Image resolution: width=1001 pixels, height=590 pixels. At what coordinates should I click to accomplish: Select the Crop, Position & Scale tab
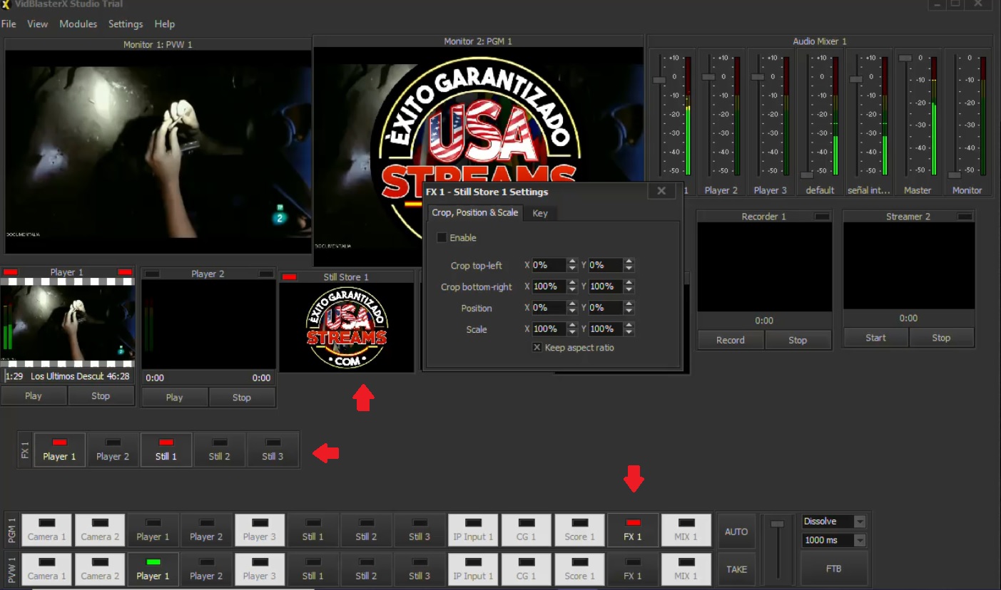pyautogui.click(x=475, y=212)
